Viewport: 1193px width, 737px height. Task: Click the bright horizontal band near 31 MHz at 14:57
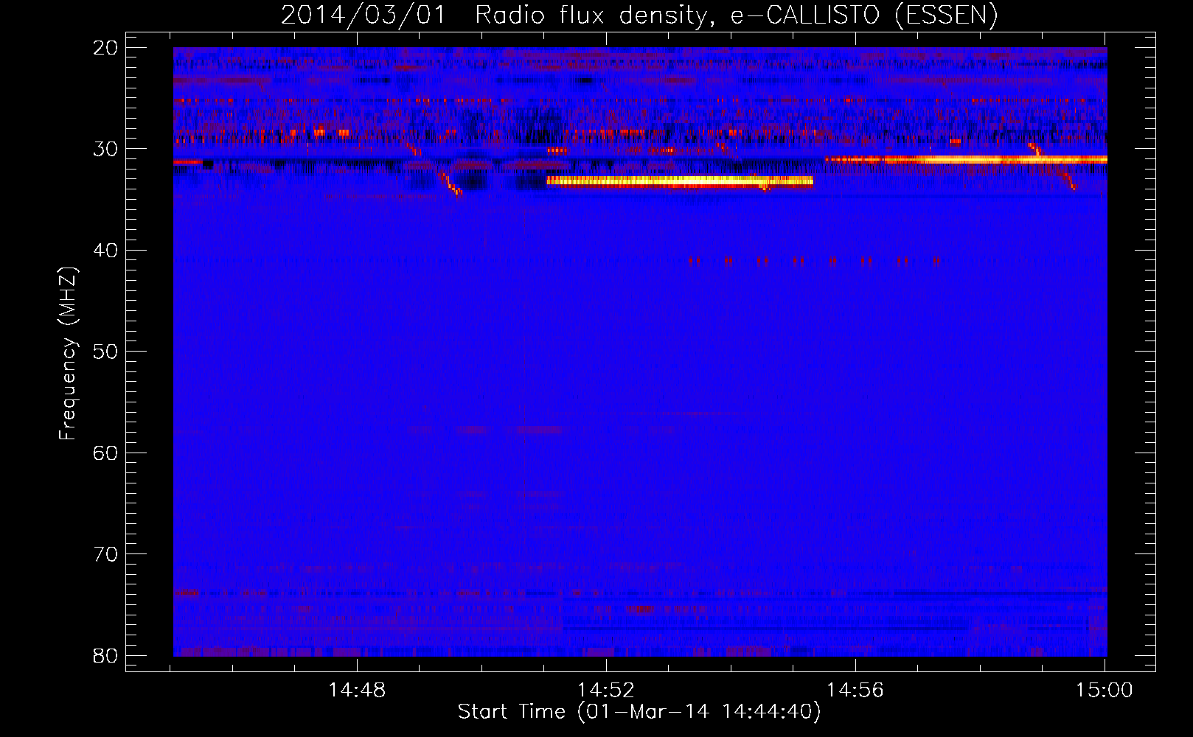tap(966, 159)
